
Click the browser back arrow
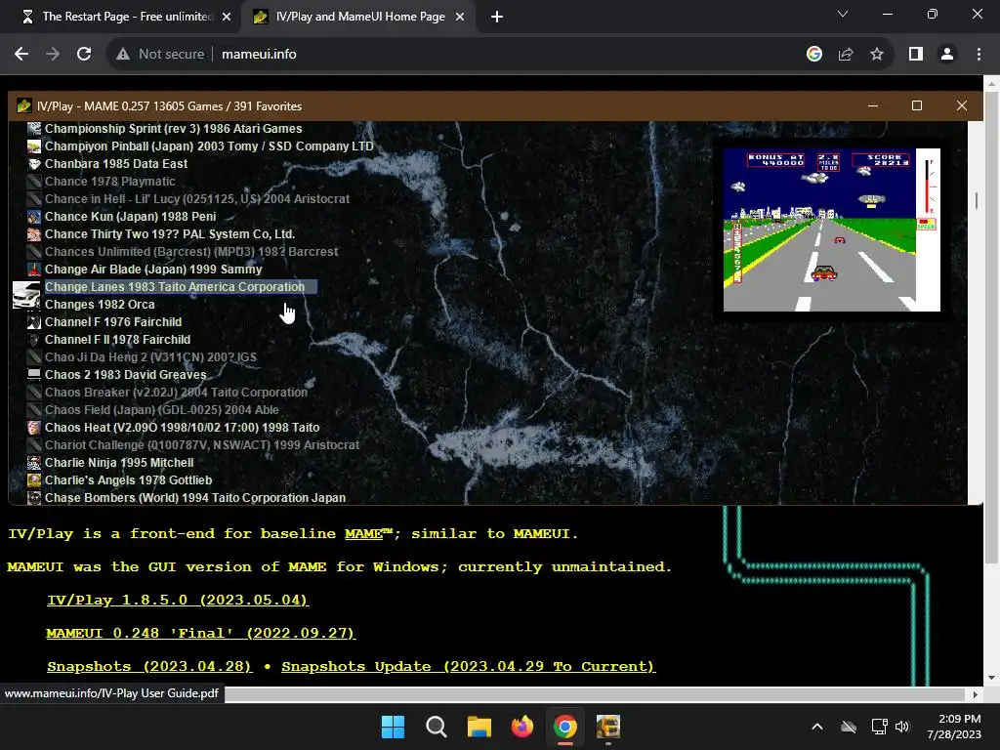tap(21, 55)
